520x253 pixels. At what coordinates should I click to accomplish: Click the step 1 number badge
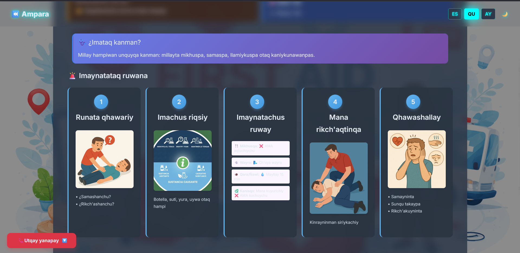coord(101,102)
